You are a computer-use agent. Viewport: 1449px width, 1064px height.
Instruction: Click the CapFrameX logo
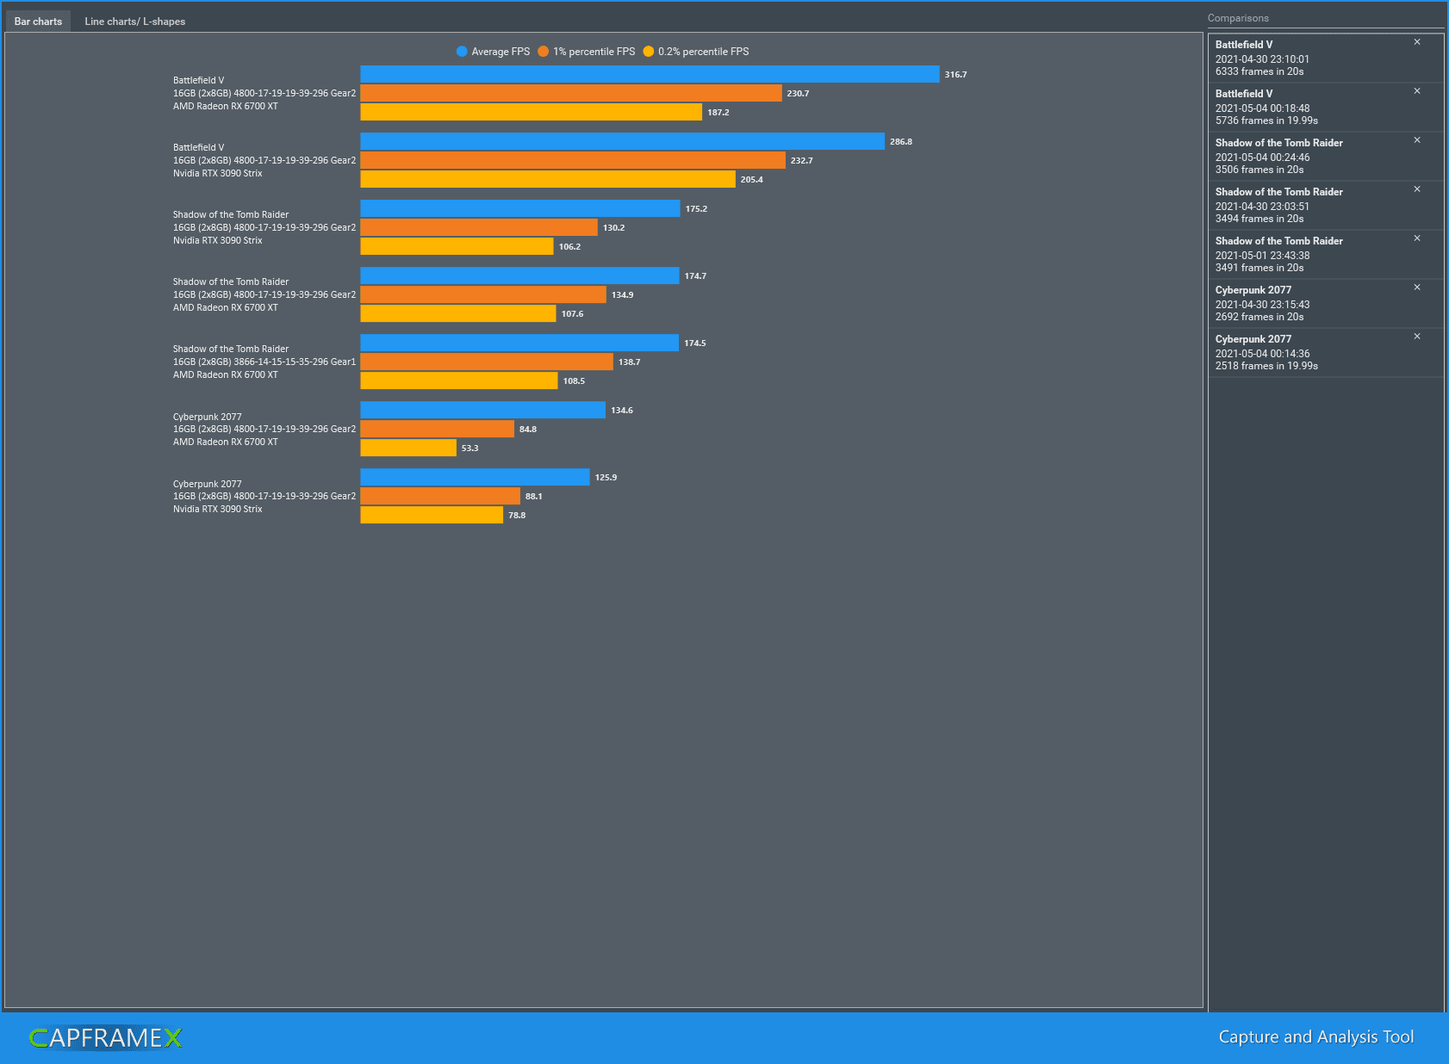pos(105,1038)
